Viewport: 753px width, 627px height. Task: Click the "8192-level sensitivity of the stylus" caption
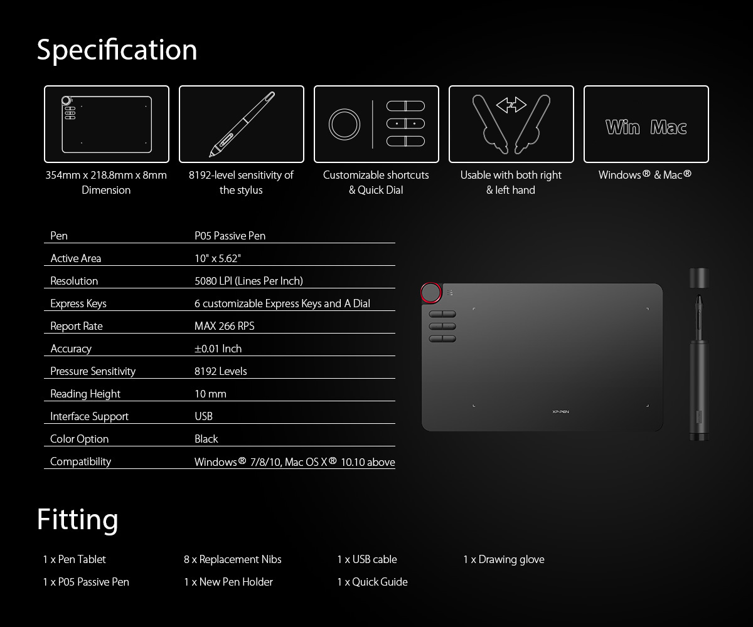(241, 182)
